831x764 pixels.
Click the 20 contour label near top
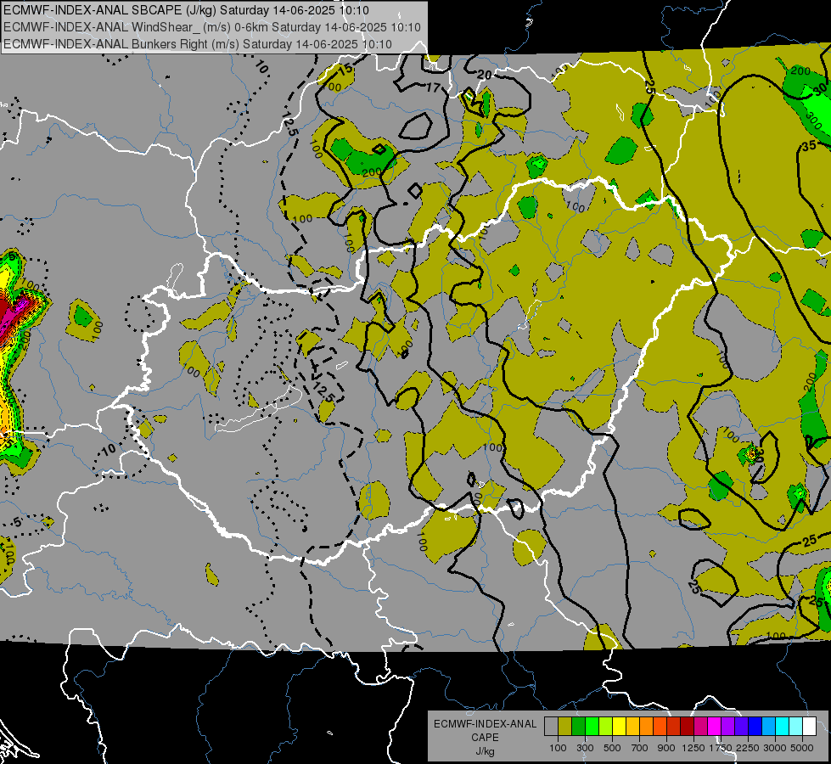coord(484,75)
